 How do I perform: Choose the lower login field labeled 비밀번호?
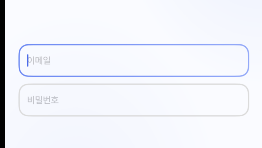click(134, 100)
